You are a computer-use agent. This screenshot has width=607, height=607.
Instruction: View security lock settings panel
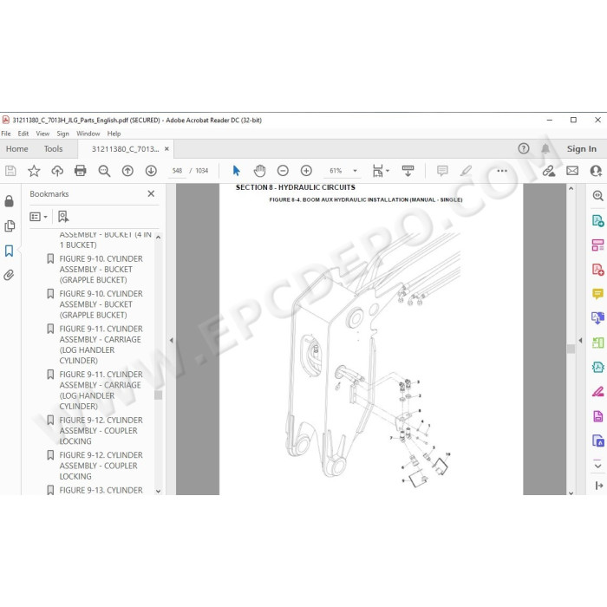coord(9,201)
